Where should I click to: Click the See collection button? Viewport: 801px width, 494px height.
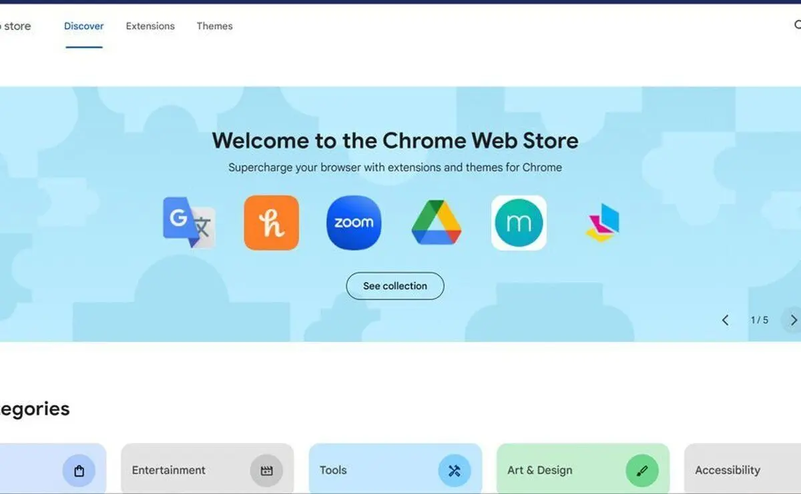pos(395,286)
